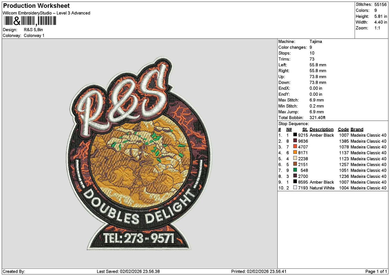
Task: Click the R&S Doubles Delight design preview
Action: 139,154
